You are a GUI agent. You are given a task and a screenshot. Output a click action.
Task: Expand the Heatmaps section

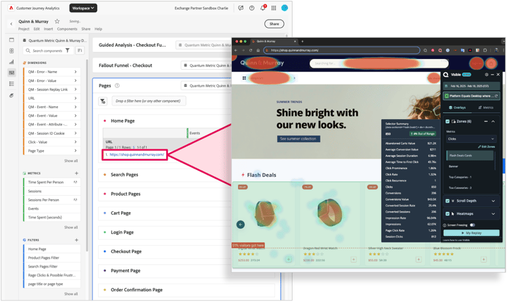[x=493, y=214]
